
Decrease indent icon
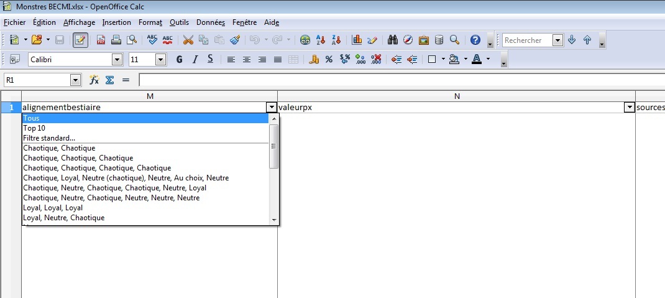pos(397,60)
